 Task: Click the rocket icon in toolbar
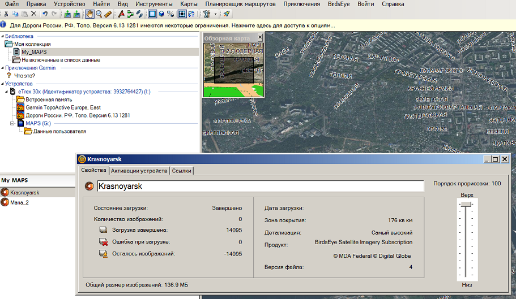click(227, 14)
